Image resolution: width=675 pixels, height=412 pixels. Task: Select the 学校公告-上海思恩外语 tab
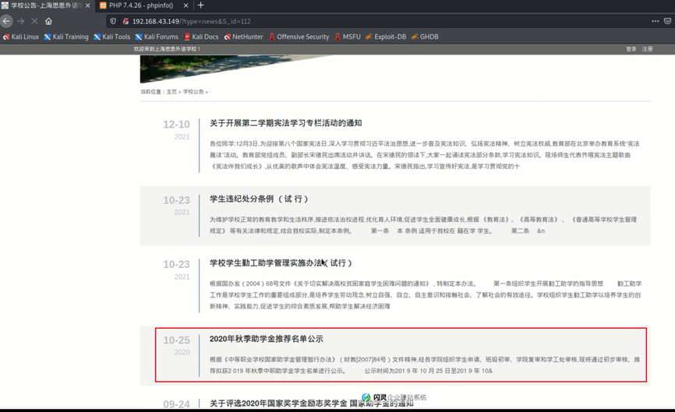[x=47, y=5]
